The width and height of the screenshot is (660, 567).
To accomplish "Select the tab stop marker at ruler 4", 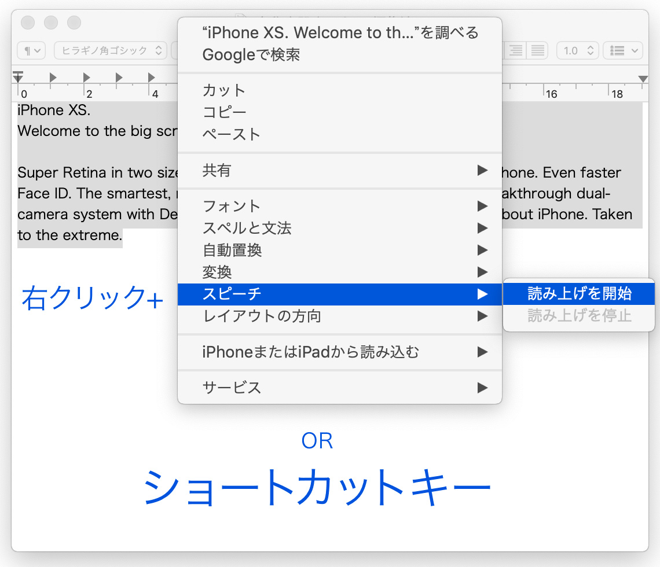I will coord(152,78).
